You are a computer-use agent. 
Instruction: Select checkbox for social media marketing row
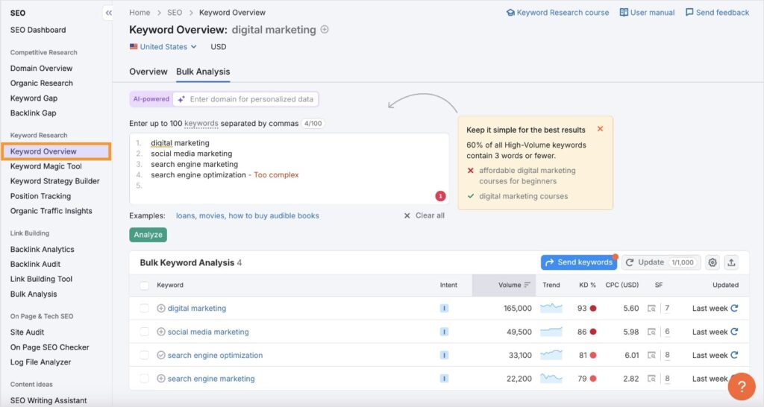coord(144,332)
